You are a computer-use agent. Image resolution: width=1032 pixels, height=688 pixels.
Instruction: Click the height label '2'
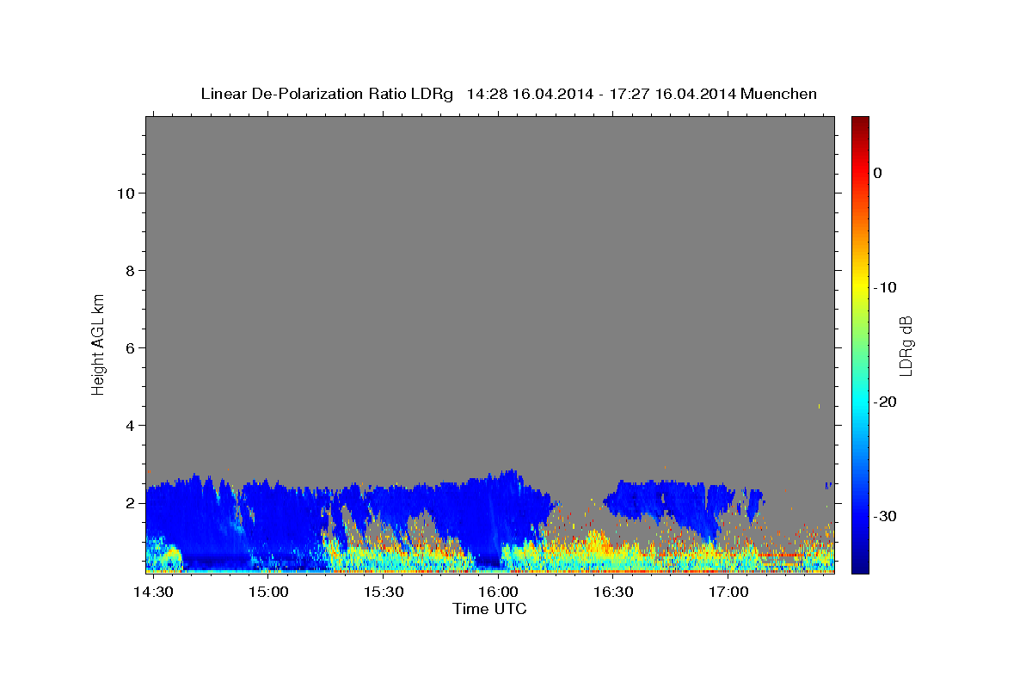[130, 503]
